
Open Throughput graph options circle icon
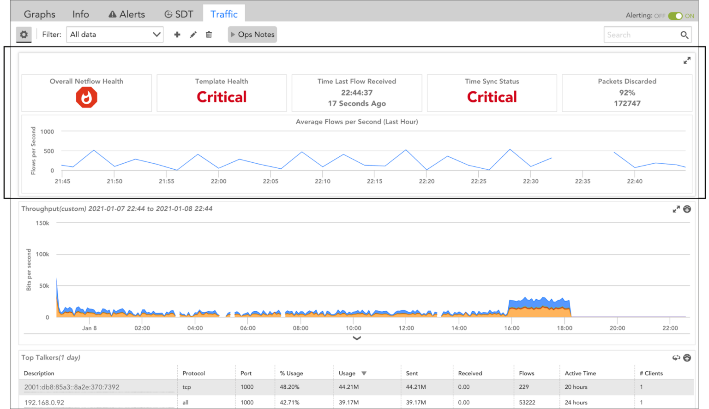[687, 209]
